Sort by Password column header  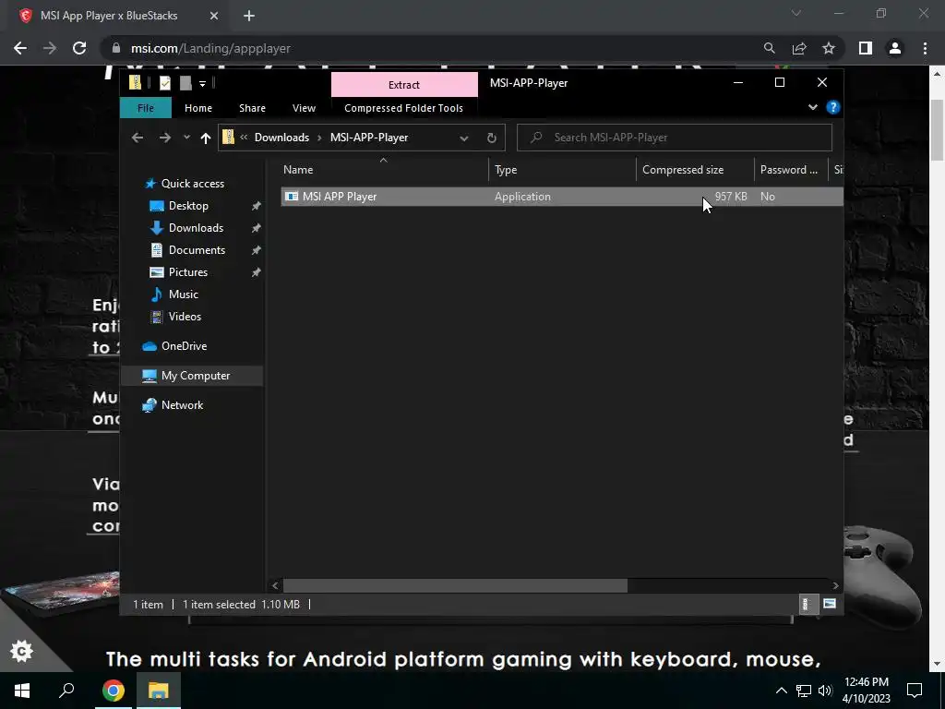[790, 170]
